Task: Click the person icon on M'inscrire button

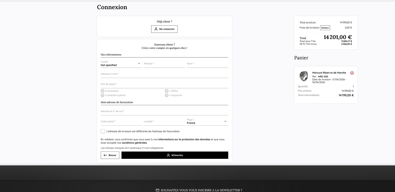Action: click(169, 155)
